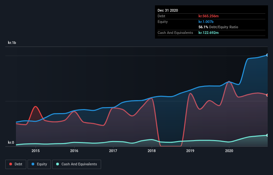Click the kr.1.007b equity value
Image resolution: width=273 pixels, height=175 pixels.
point(206,22)
